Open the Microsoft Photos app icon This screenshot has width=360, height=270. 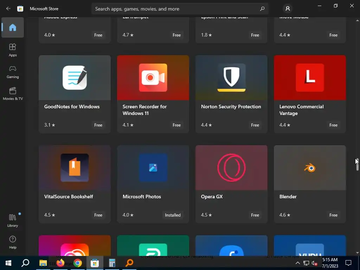pyautogui.click(x=153, y=168)
